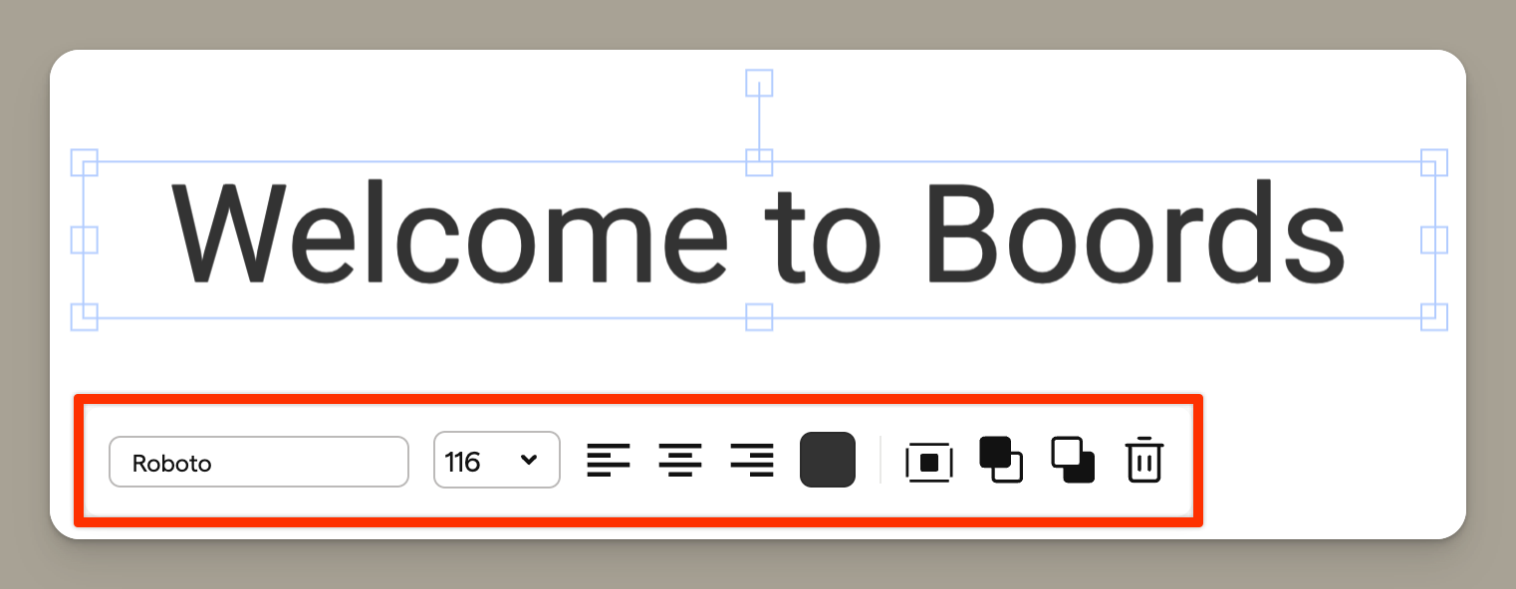Click the rotation handle above the text box
Viewport: 1516px width, 589px height.
[759, 83]
